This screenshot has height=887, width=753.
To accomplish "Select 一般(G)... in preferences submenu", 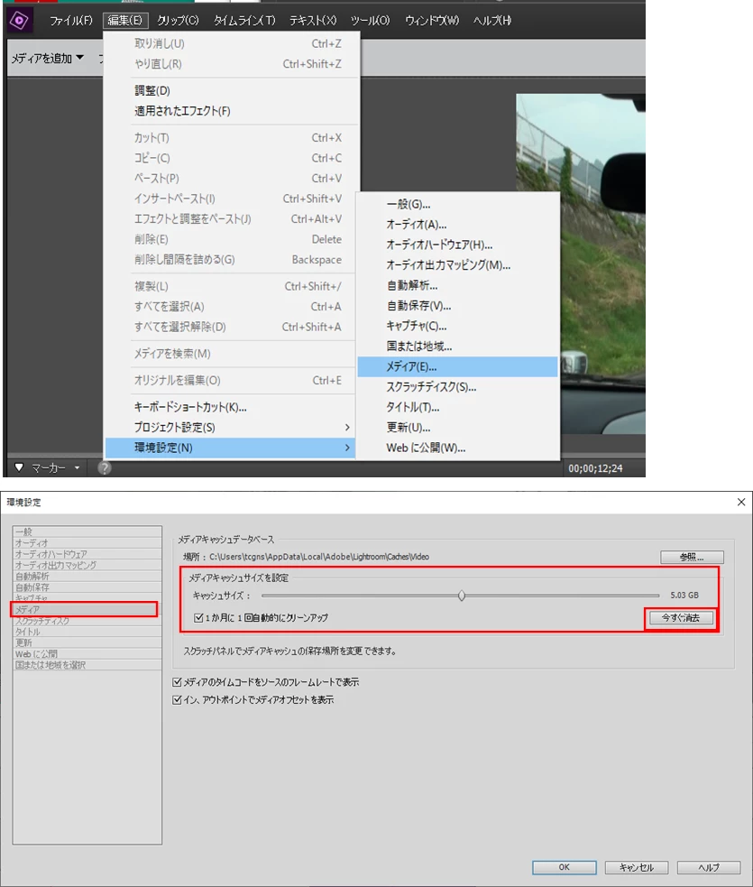I will coord(458,204).
